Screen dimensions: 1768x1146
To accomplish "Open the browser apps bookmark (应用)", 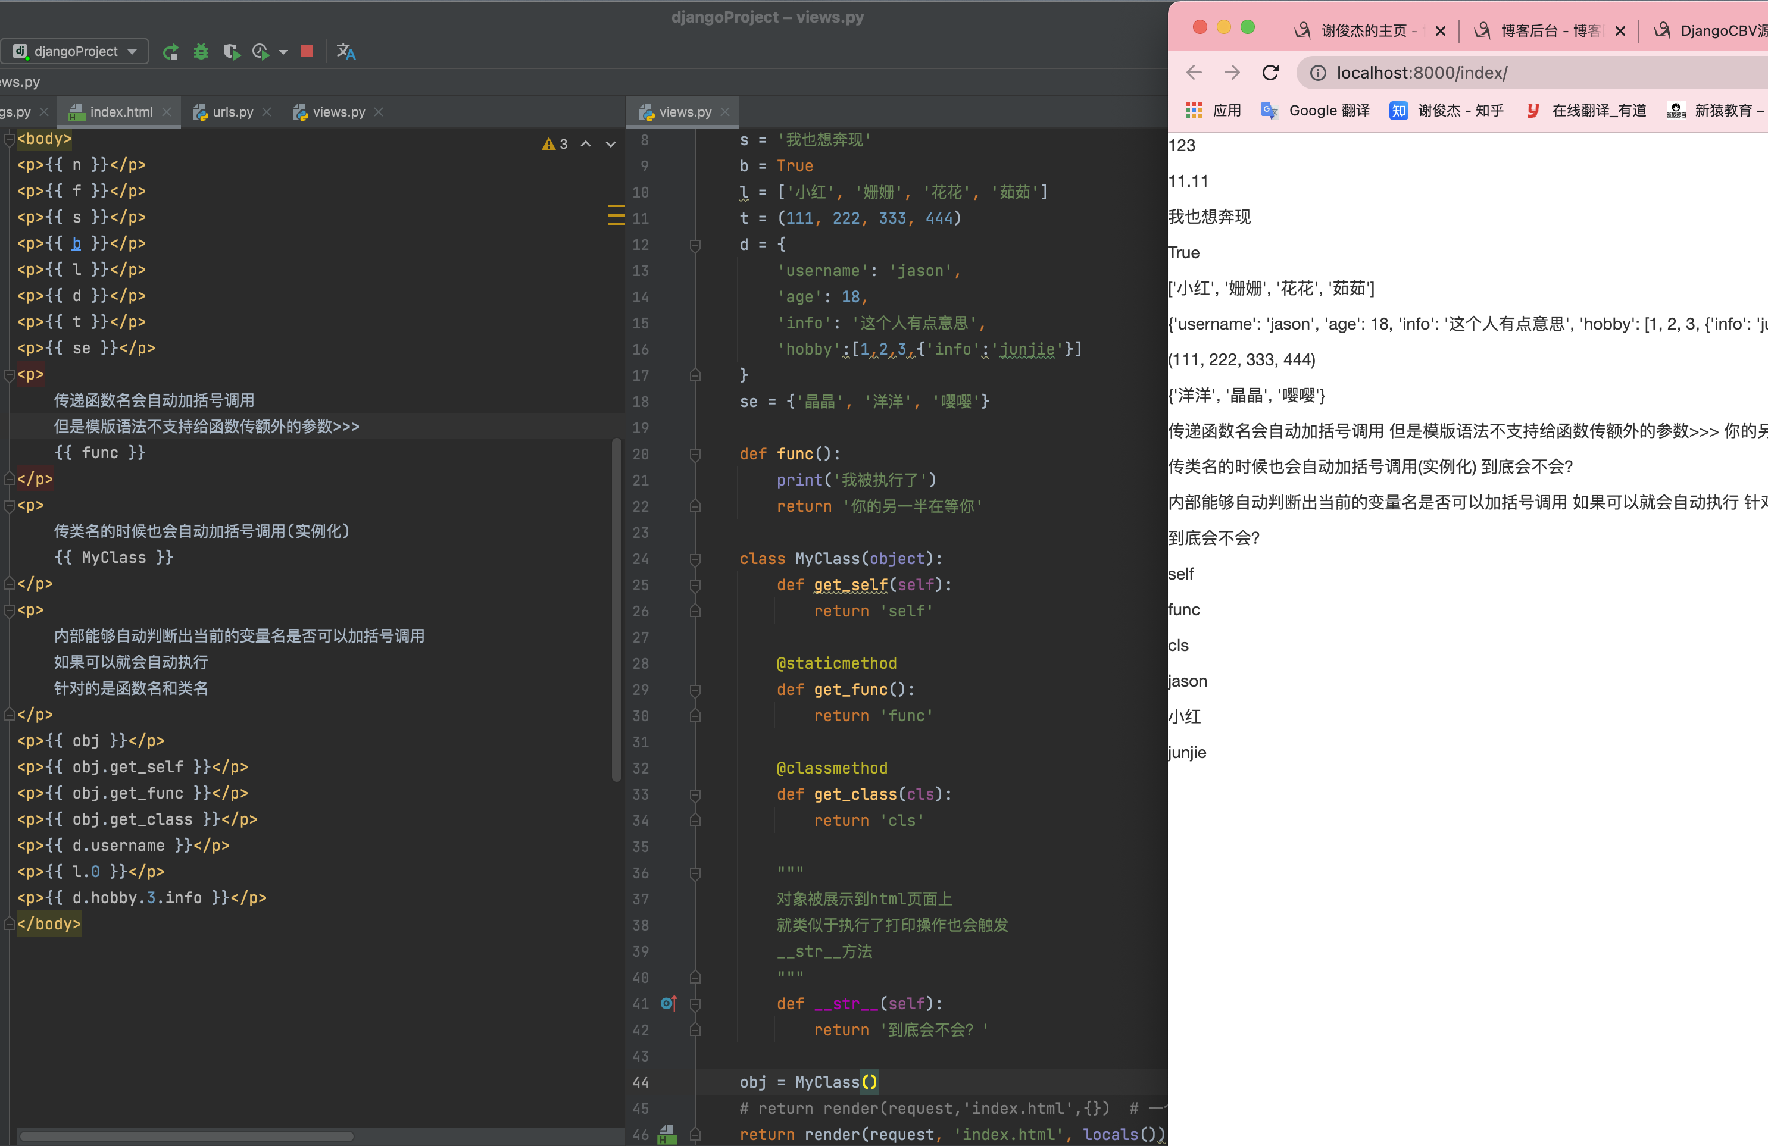I will pyautogui.click(x=1213, y=111).
